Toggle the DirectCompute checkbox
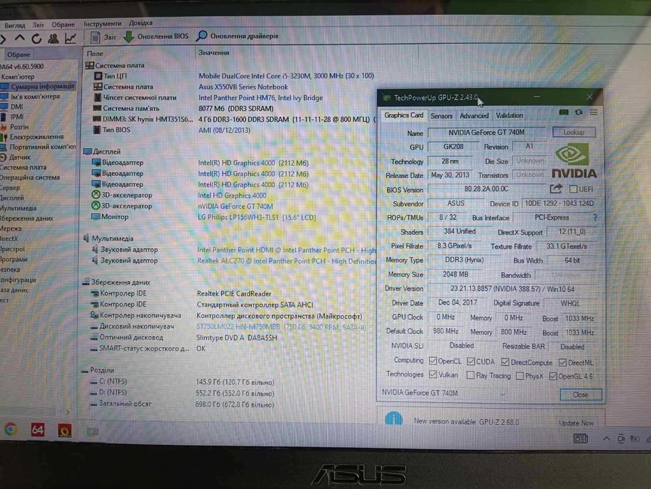The image size is (651, 489). (x=505, y=362)
